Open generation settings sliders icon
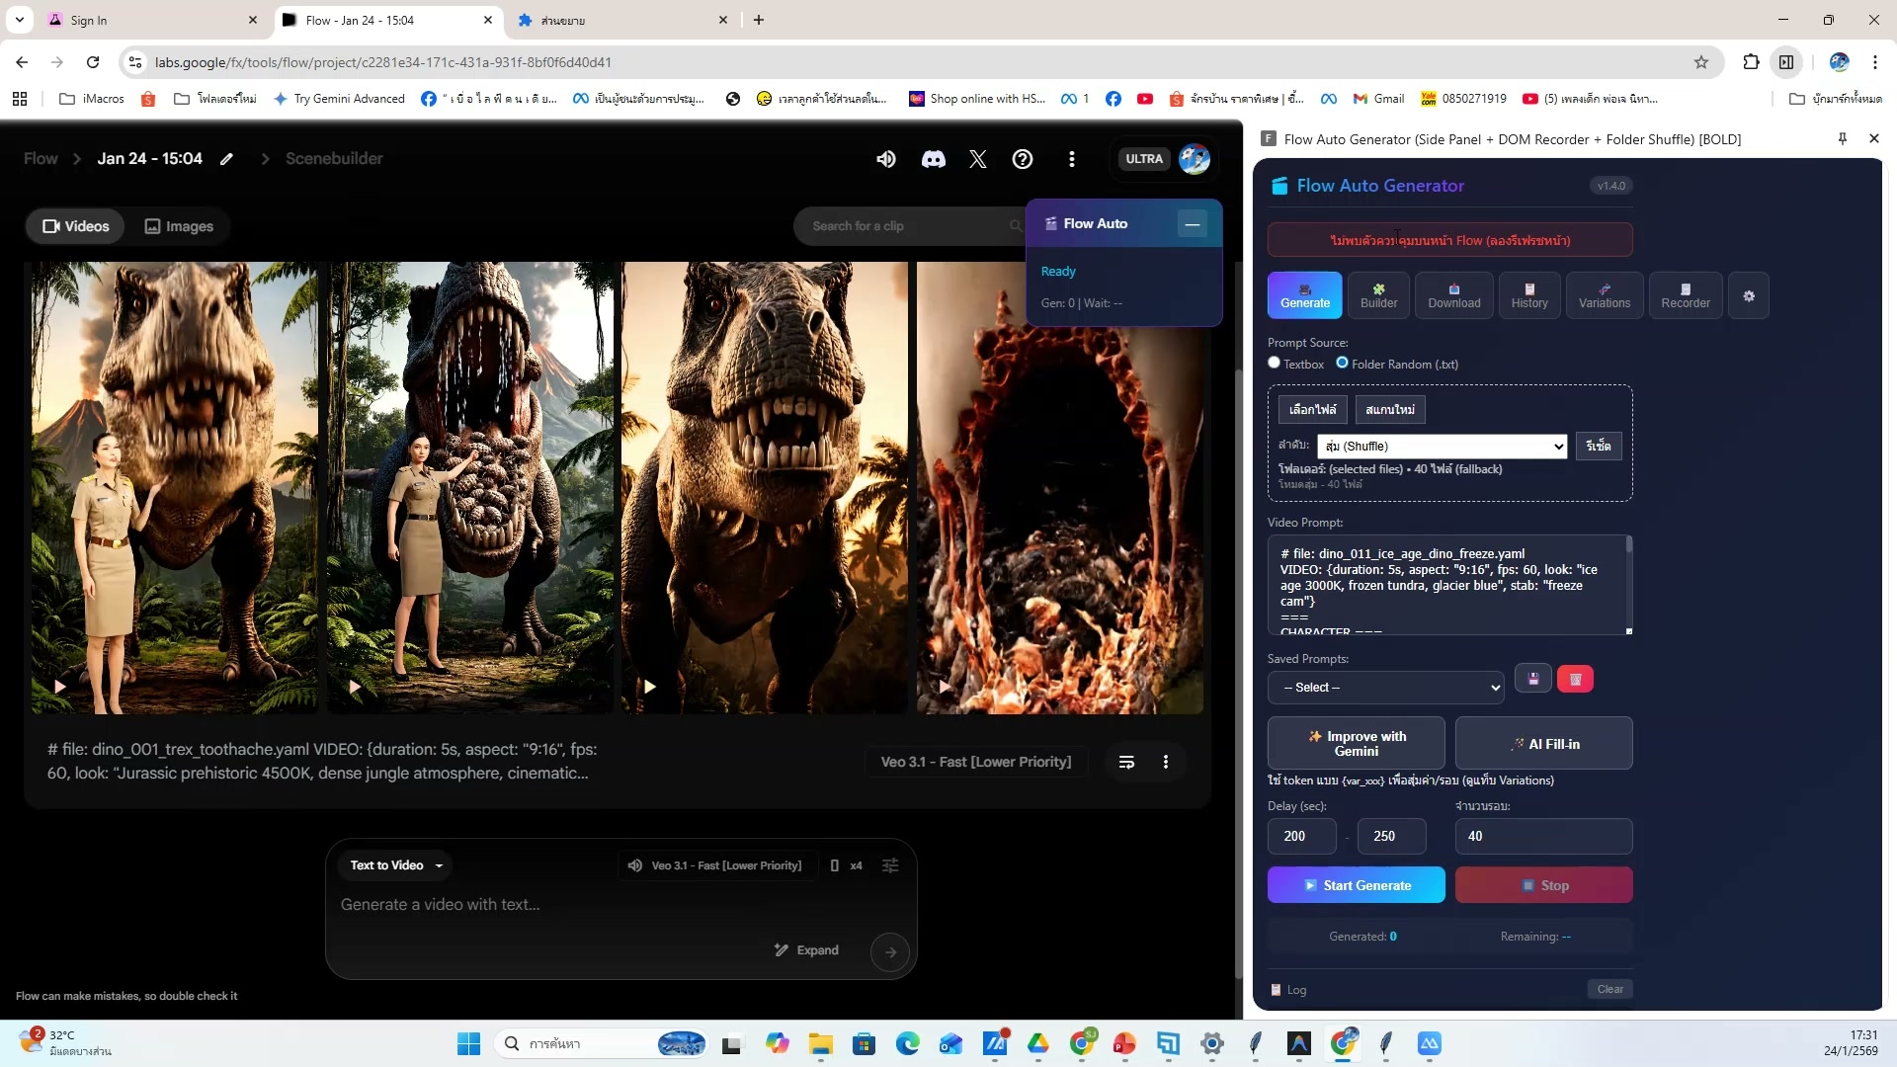The image size is (1897, 1067). click(x=890, y=865)
